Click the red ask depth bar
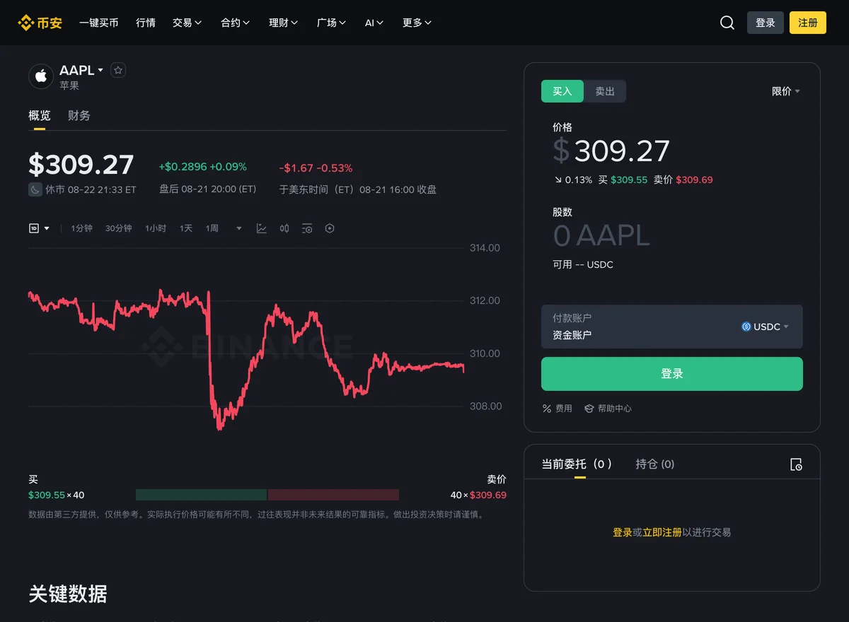This screenshot has width=849, height=622. 333,495
